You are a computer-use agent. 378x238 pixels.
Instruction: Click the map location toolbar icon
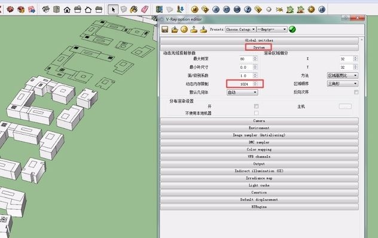159,10
